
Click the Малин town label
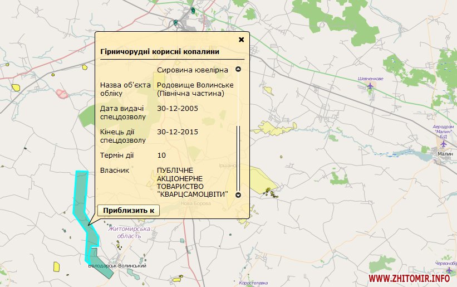[445, 153]
